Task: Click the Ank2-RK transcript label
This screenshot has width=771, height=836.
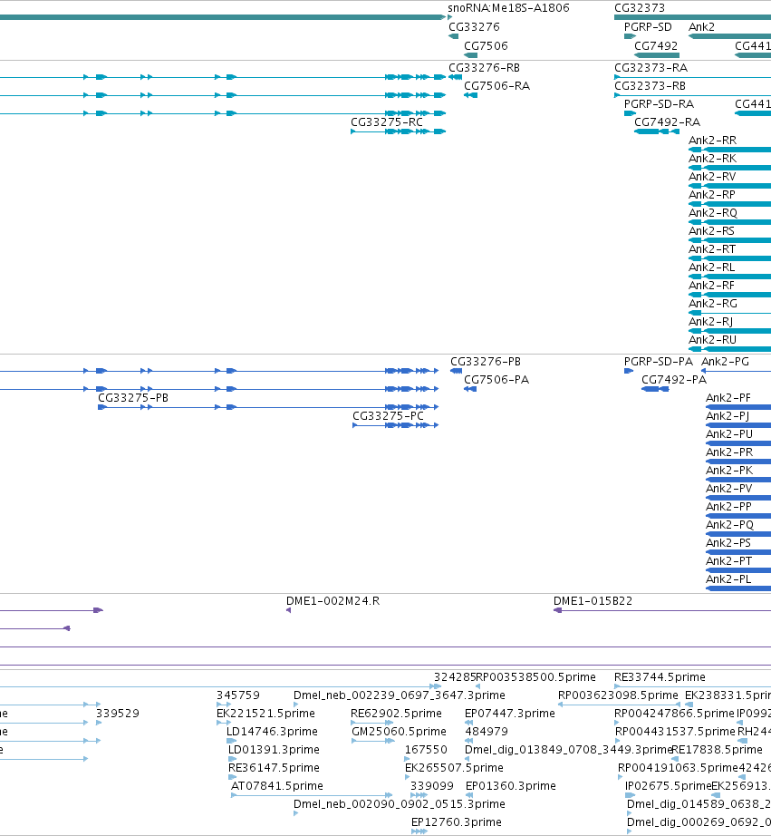Action: click(712, 159)
